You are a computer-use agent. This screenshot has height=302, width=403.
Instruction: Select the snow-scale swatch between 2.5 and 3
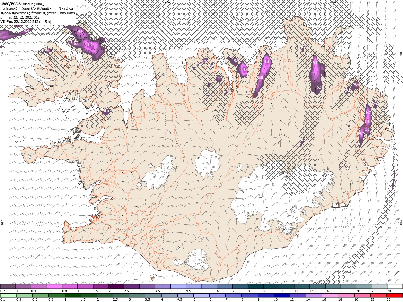click(132, 287)
